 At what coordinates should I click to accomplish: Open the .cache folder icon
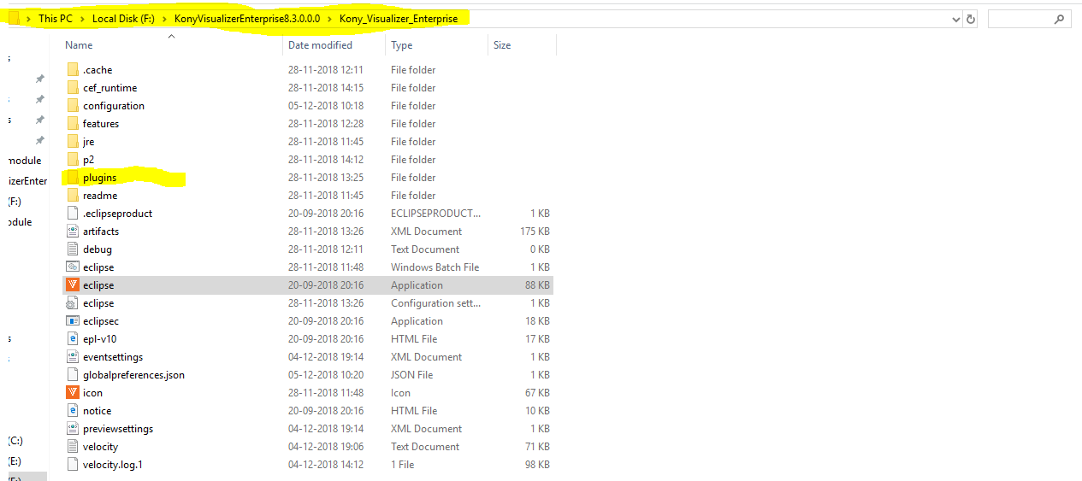(x=73, y=70)
